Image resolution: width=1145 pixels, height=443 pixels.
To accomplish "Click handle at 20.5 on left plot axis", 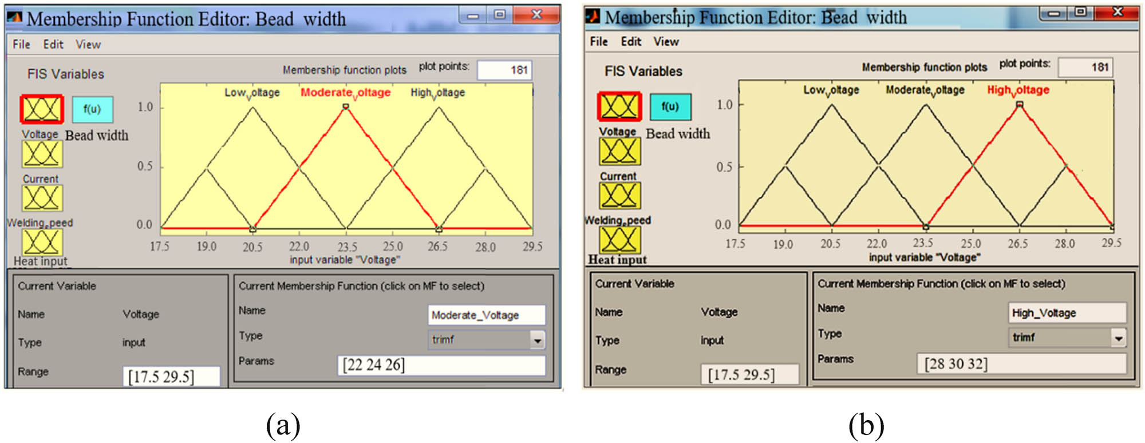I will (x=252, y=229).
